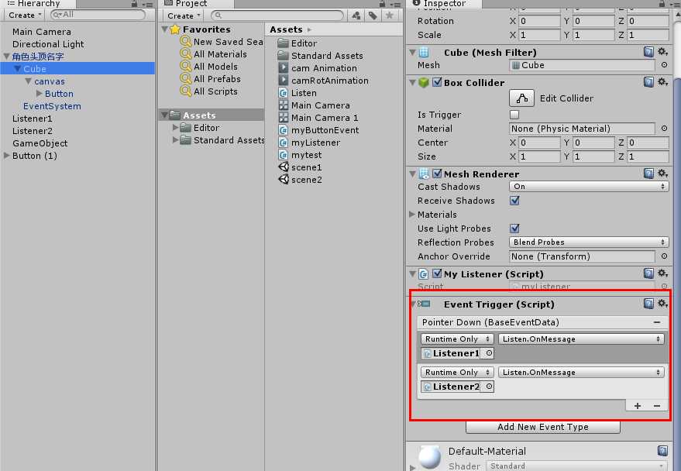Toggle the Box Collider enabled checkbox
Screen dimensions: 681x471
click(x=438, y=82)
